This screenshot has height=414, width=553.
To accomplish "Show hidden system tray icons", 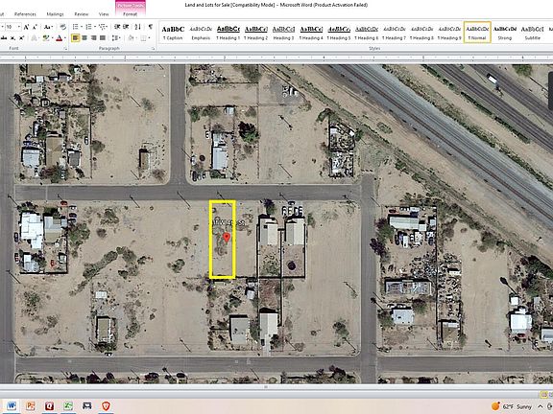I will tap(541, 406).
